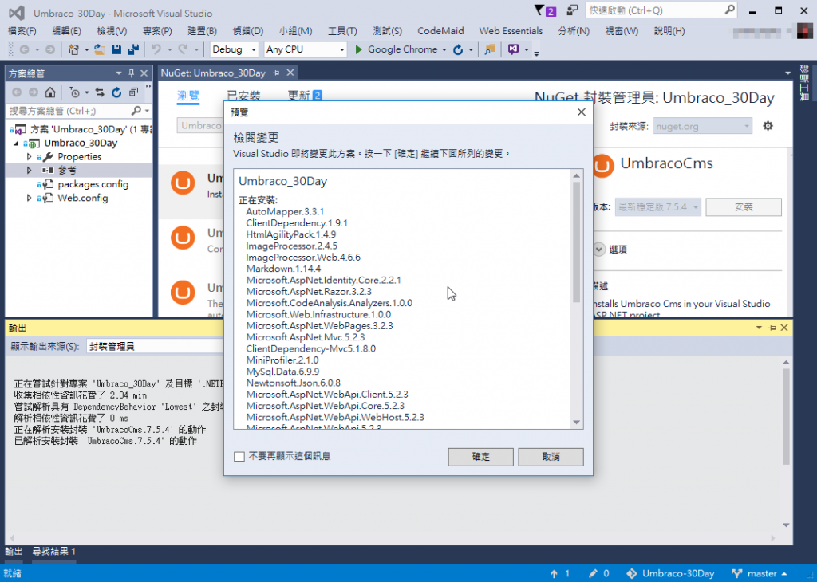The image size is (817, 582).
Task: Click the first Umbraco package logo
Action: (x=183, y=183)
